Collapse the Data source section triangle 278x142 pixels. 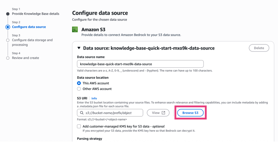[x=79, y=48]
